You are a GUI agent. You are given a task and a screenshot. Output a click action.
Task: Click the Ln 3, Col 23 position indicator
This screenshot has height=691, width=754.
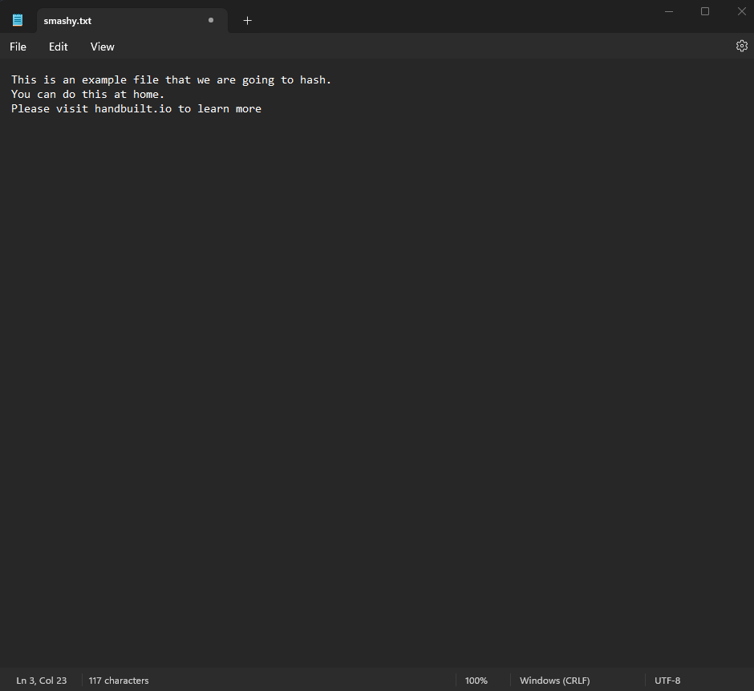click(x=42, y=681)
